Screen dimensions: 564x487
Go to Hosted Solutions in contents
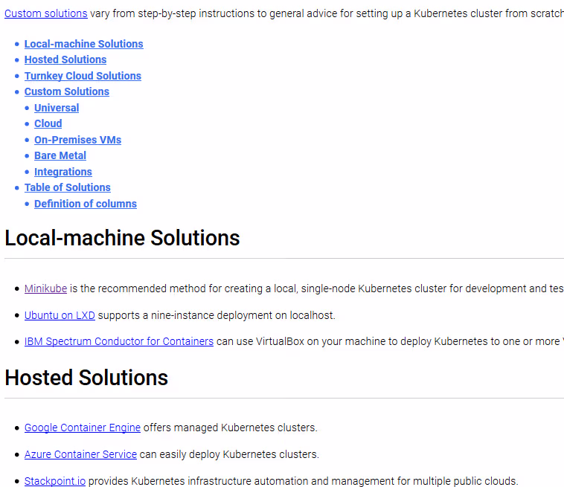pos(65,59)
